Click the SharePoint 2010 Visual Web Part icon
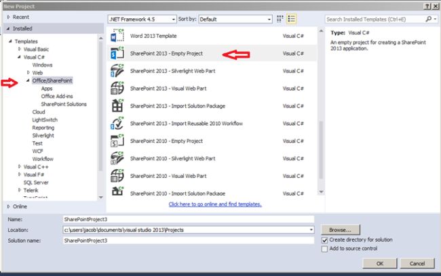This screenshot has height=276, width=441. click(x=117, y=176)
